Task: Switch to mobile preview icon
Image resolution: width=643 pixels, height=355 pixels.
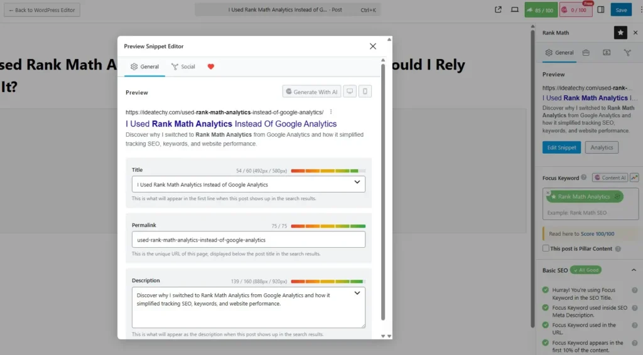Action: [365, 92]
